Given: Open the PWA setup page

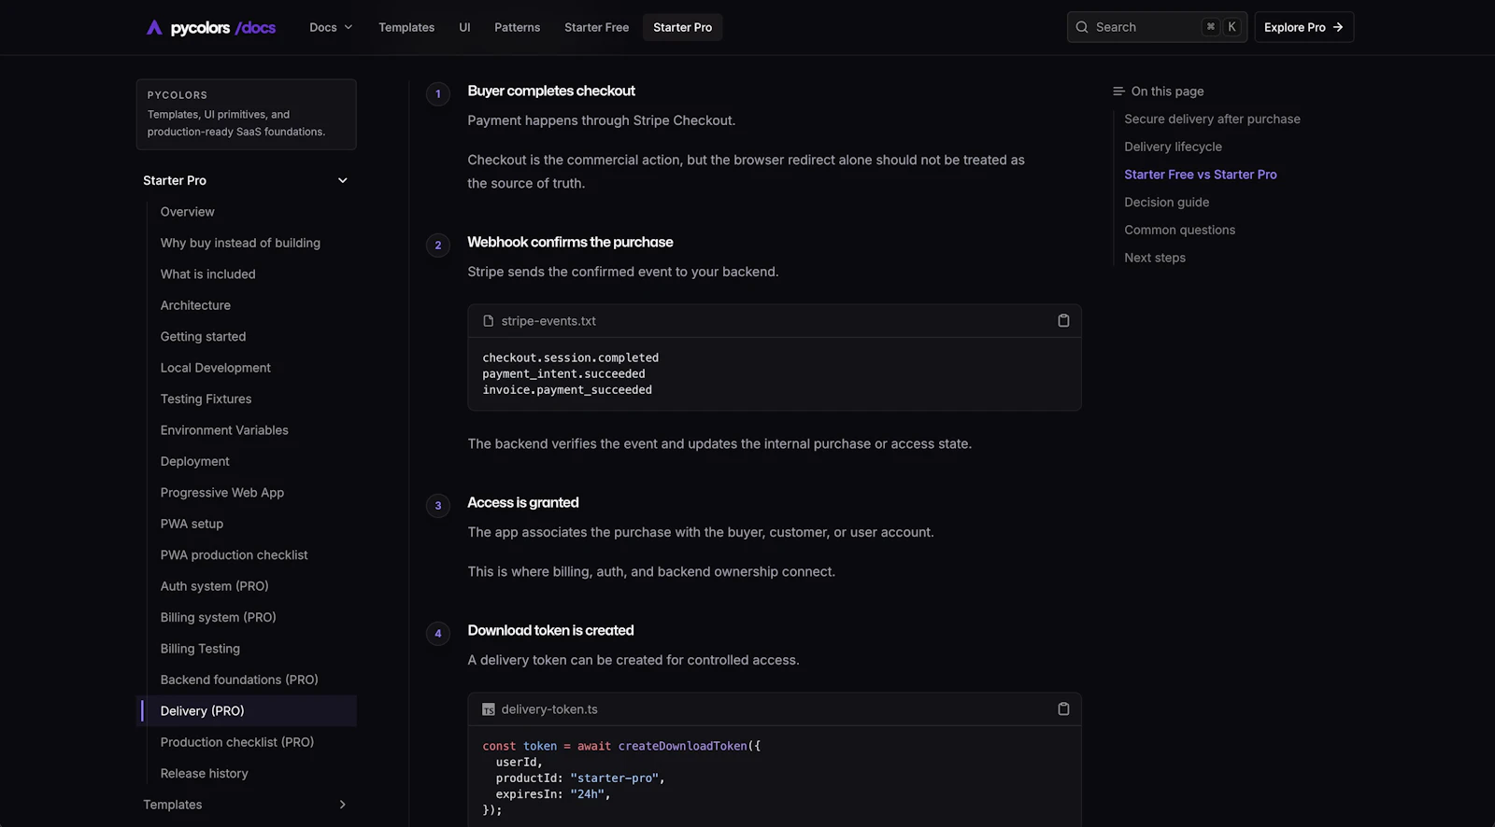Looking at the screenshot, I should 192,524.
